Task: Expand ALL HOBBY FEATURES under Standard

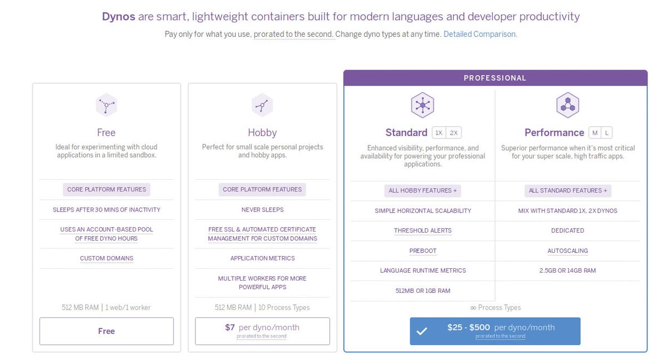Action: 423,190
